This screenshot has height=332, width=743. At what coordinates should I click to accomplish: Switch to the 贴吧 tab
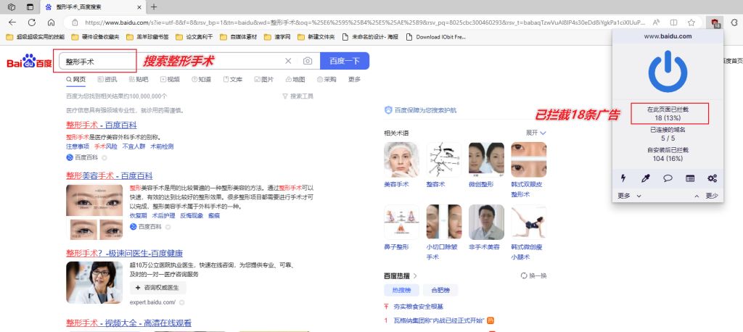pyautogui.click(x=139, y=79)
